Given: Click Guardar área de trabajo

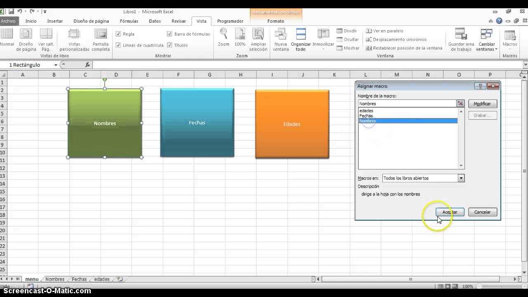Looking at the screenshot, I should point(461,40).
